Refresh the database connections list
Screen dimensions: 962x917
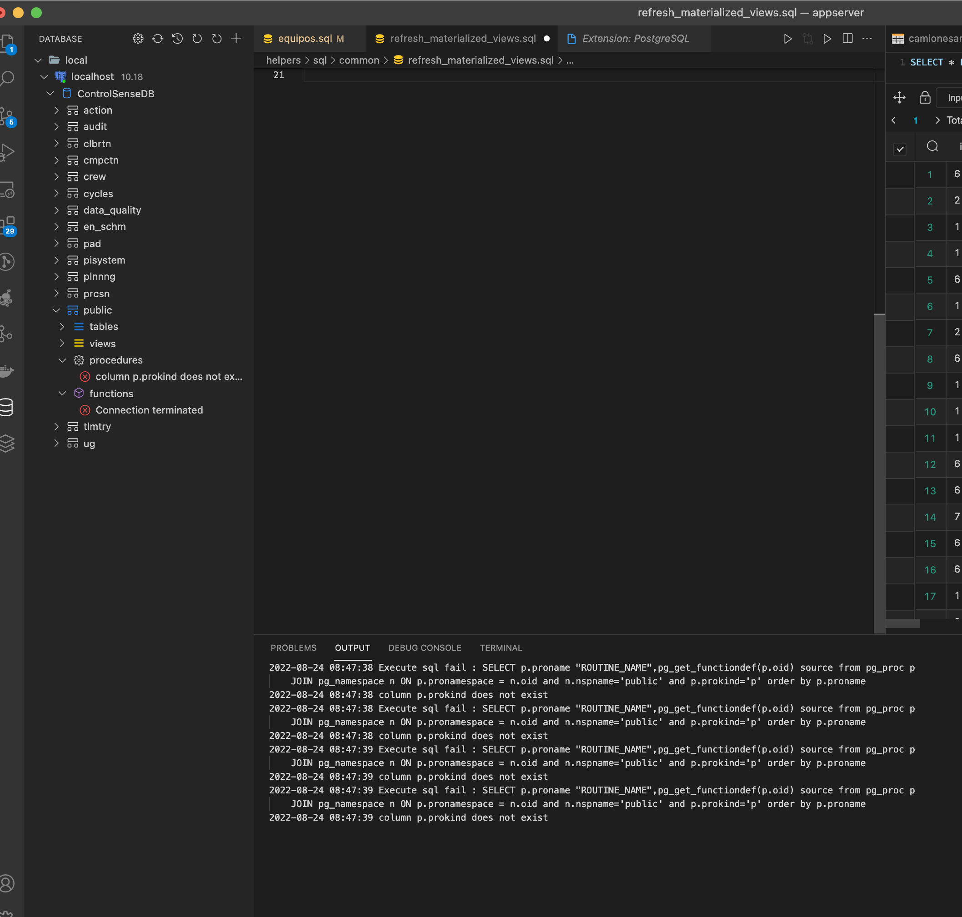pyautogui.click(x=157, y=39)
